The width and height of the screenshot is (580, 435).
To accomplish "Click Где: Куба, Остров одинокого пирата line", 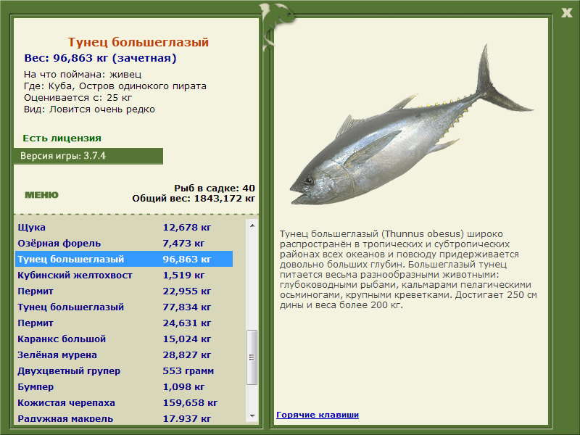I will [115, 86].
